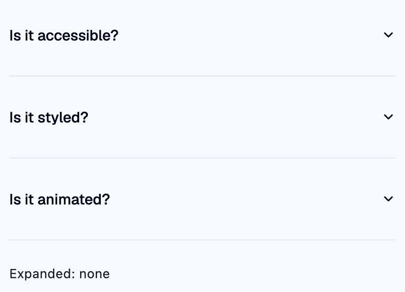Toggle the animated question trigger row
The height and width of the screenshot is (292, 405).
[202, 199]
